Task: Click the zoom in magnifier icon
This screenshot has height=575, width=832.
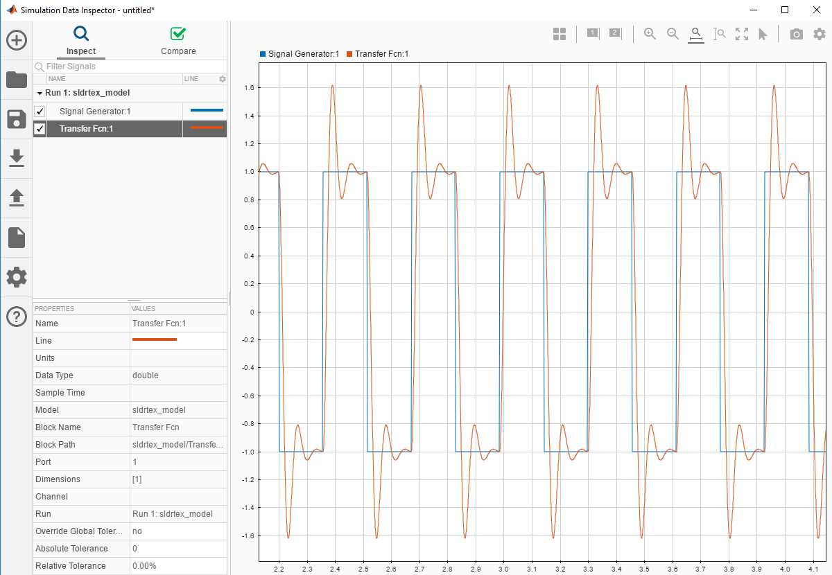Action: pyautogui.click(x=650, y=34)
